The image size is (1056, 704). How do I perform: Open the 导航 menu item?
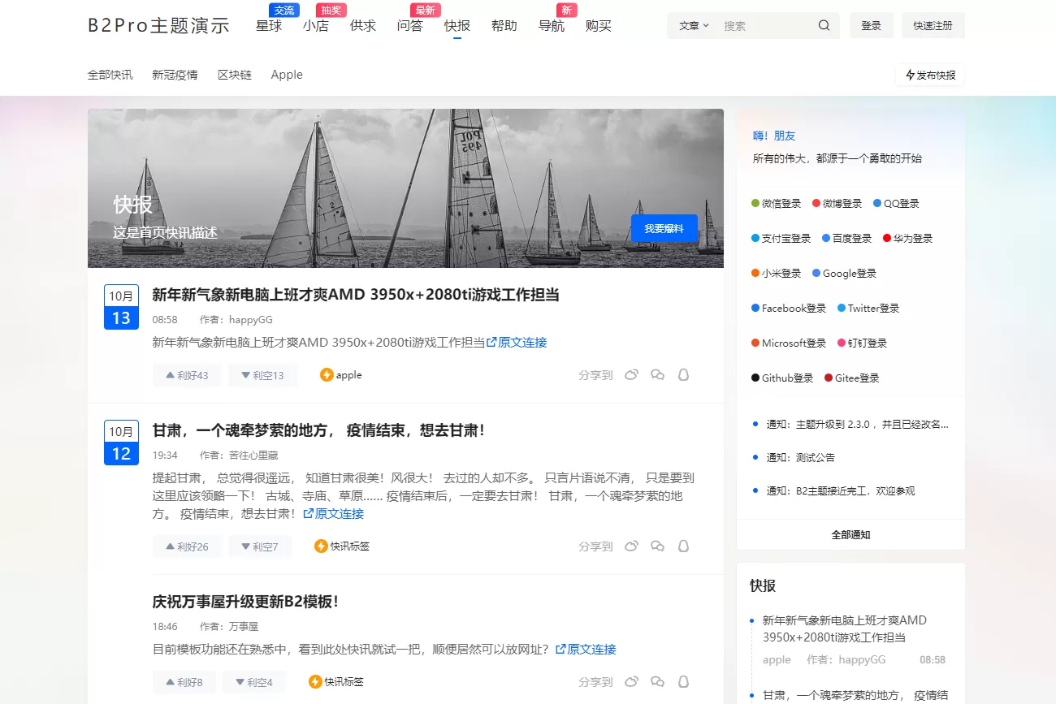pyautogui.click(x=552, y=25)
